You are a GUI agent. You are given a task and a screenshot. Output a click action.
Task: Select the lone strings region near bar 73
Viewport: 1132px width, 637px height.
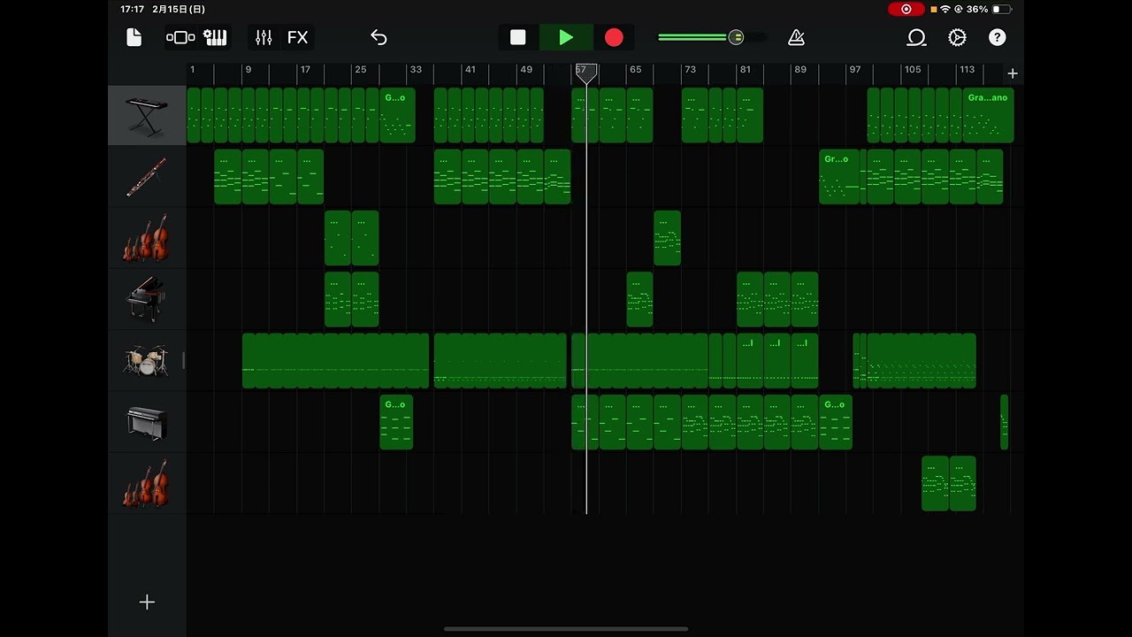(668, 238)
